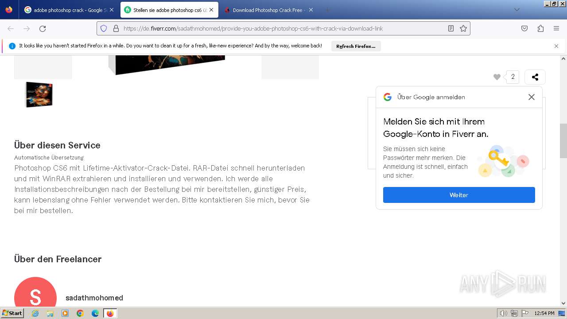
Task: Close the Download Photoshop Crack Free tab
Action: point(311,10)
